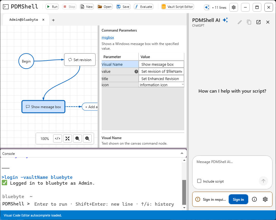Select the Set revision node
This screenshot has height=220, width=276.
point(80,60)
